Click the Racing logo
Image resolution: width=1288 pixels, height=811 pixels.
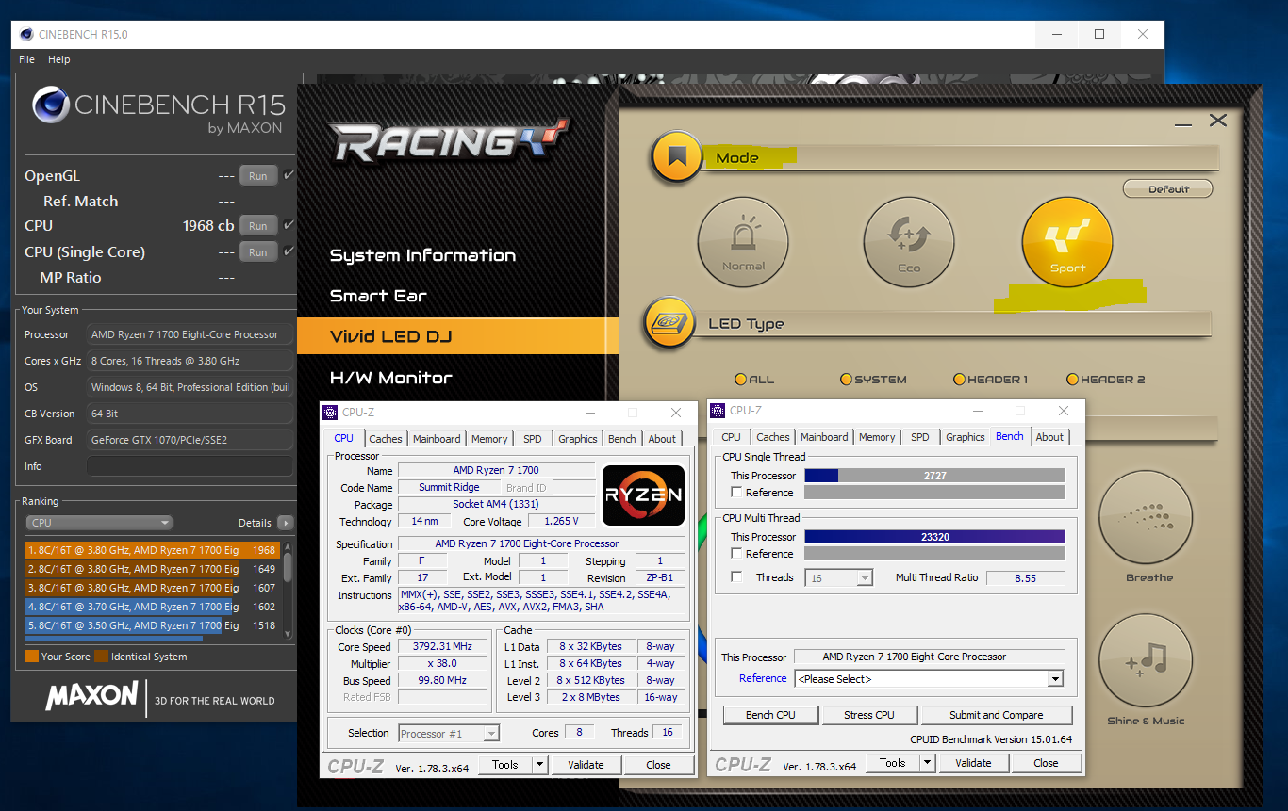[x=450, y=139]
